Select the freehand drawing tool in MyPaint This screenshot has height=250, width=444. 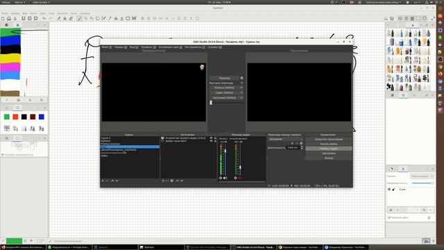(80, 19)
